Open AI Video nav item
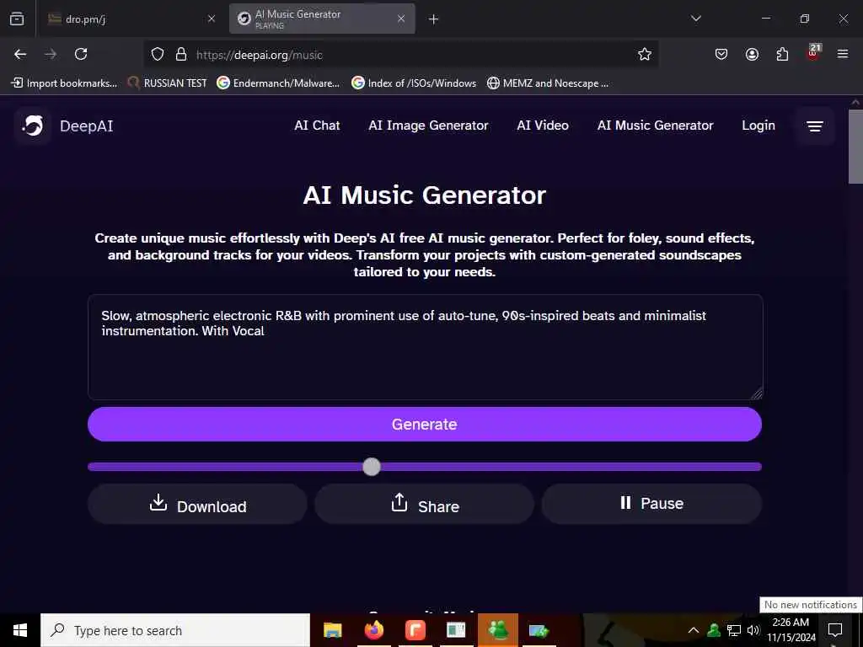Viewport: 863px width, 647px height. (x=543, y=126)
